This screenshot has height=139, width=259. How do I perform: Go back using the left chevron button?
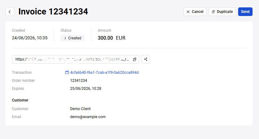pyautogui.click(x=10, y=12)
